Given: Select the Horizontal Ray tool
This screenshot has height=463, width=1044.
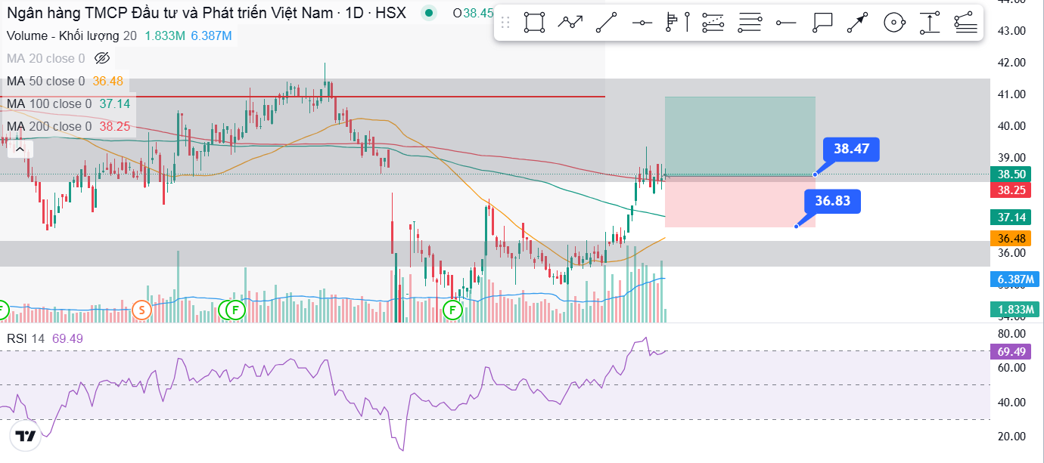Looking at the screenshot, I should point(786,23).
